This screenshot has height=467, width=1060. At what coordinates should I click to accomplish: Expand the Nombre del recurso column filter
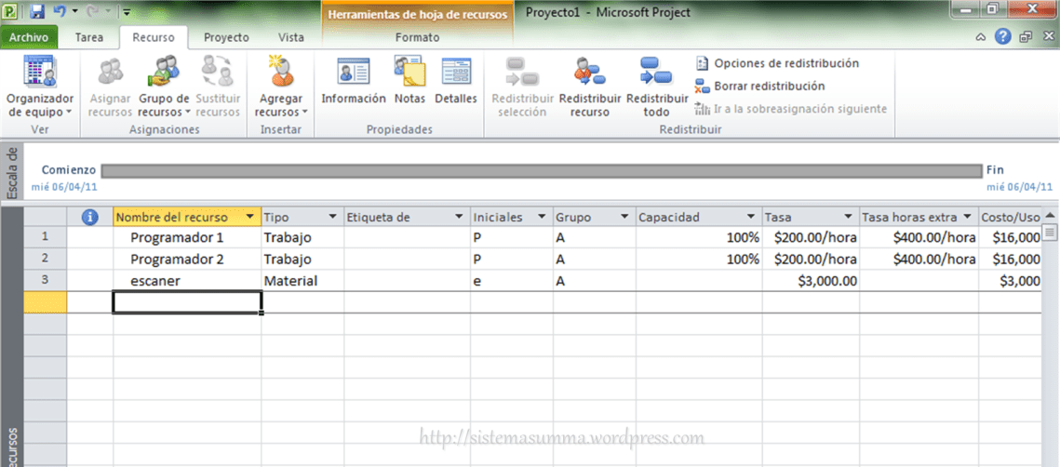pyautogui.click(x=249, y=217)
